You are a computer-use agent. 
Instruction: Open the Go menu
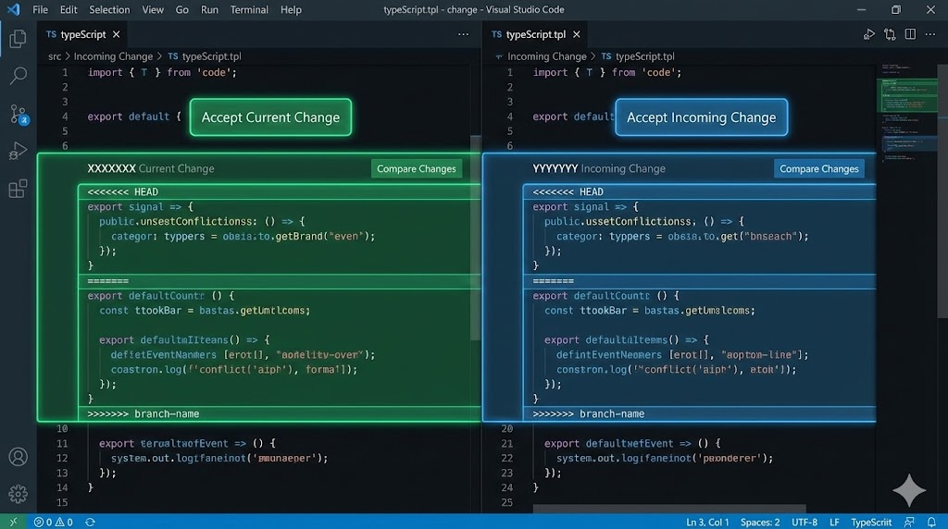tap(181, 9)
